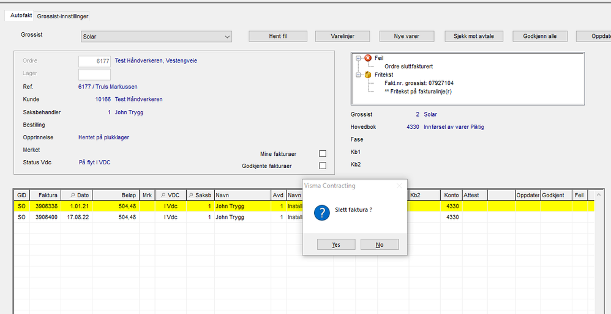Image resolution: width=611 pixels, height=314 pixels.
Task: Click the search icon in Saksb column header
Action: (192, 195)
